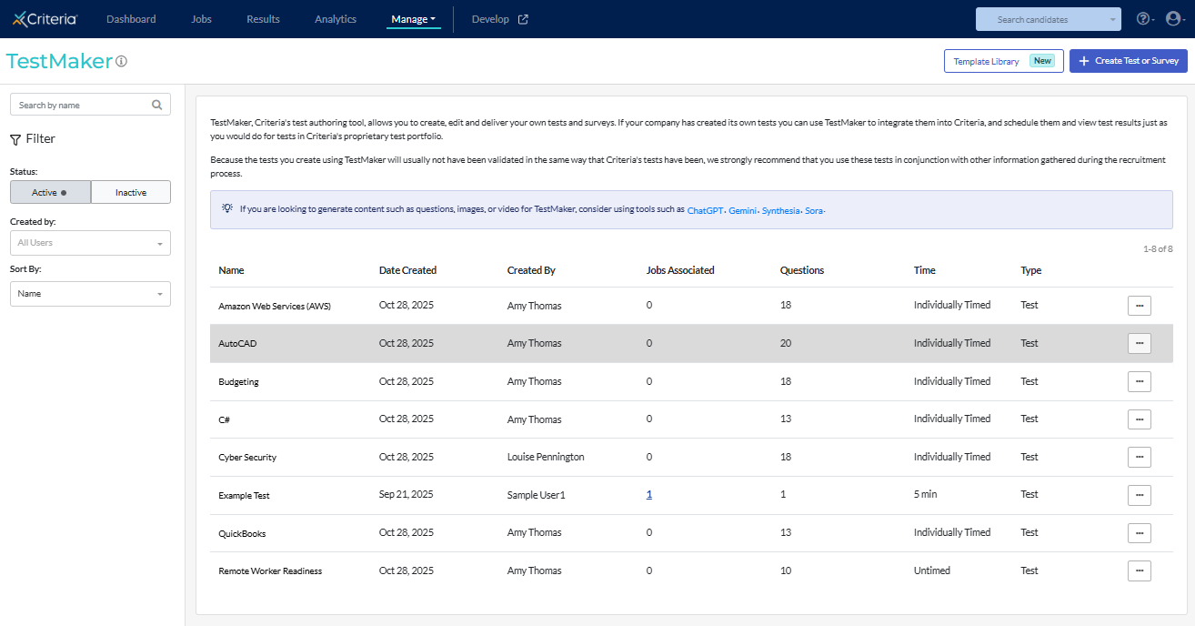The image size is (1195, 626).
Task: Open the Manage menu
Action: [x=413, y=19]
